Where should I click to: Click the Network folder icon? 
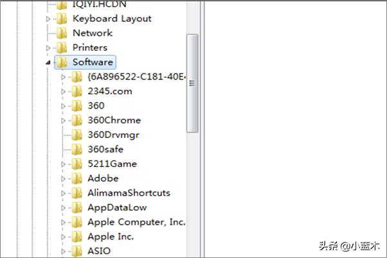pos(62,33)
